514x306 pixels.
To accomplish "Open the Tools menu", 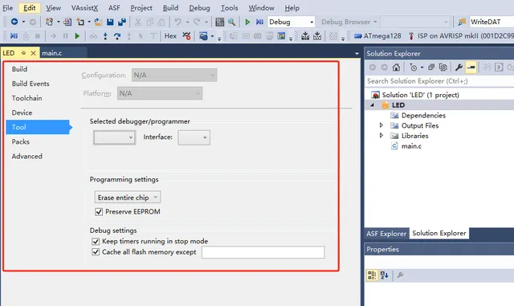I will click(229, 8).
